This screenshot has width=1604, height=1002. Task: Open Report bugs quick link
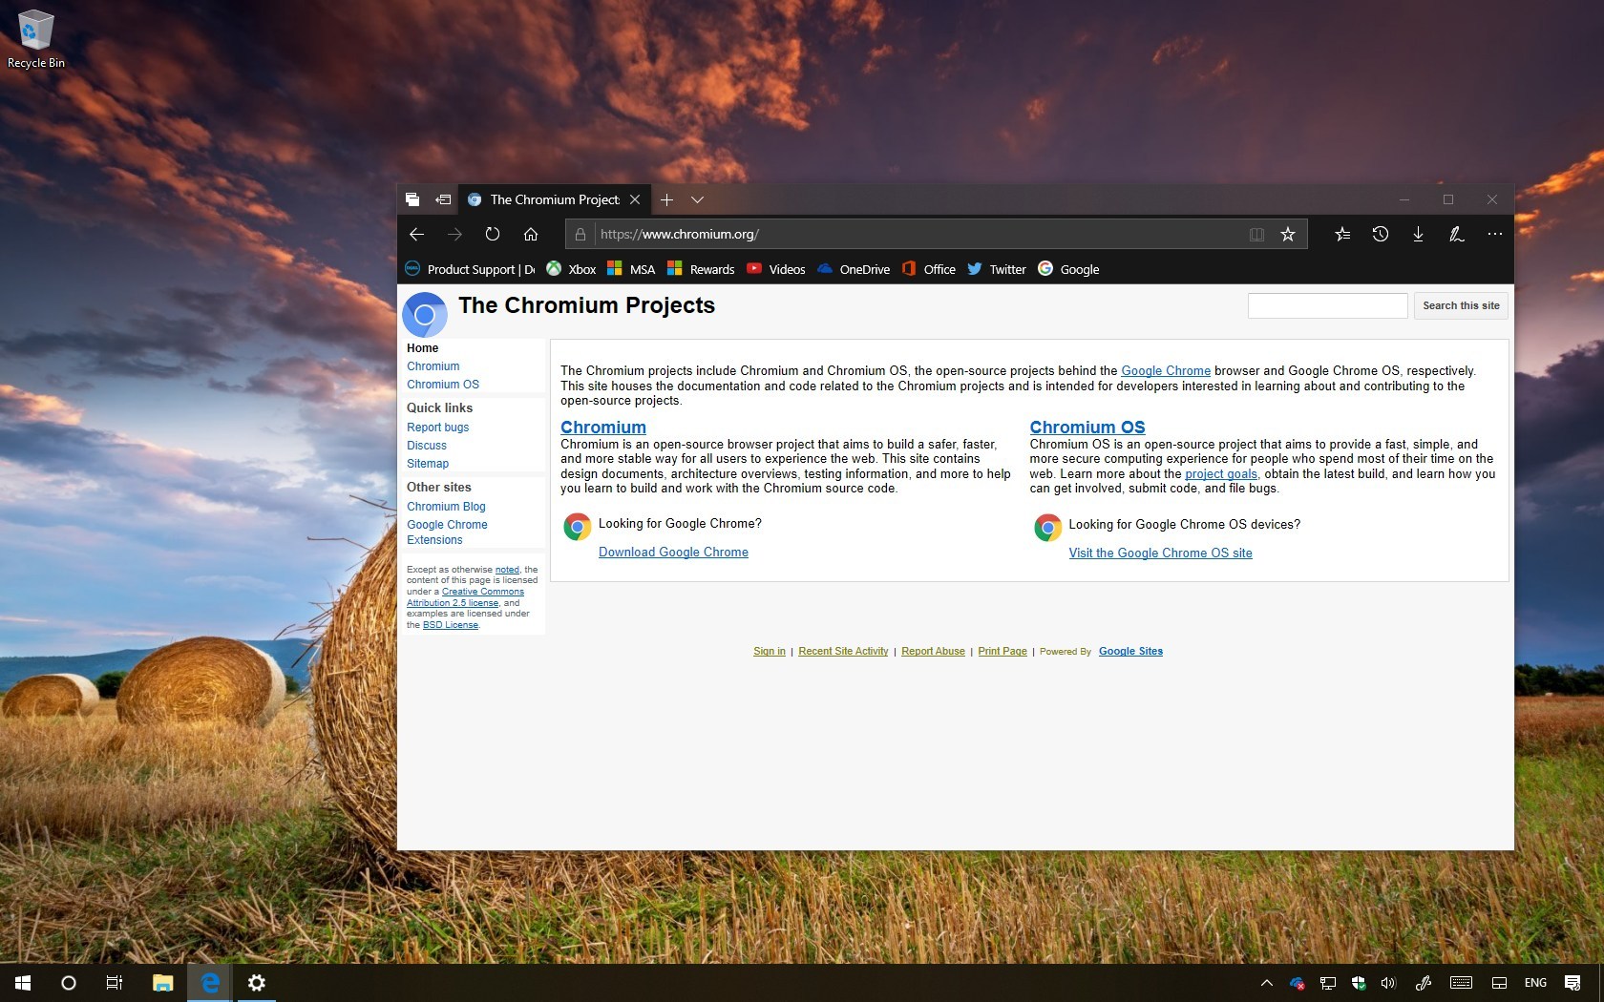pyautogui.click(x=438, y=428)
